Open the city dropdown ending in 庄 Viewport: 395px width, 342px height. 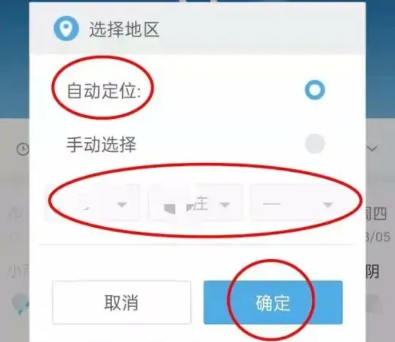point(196,203)
